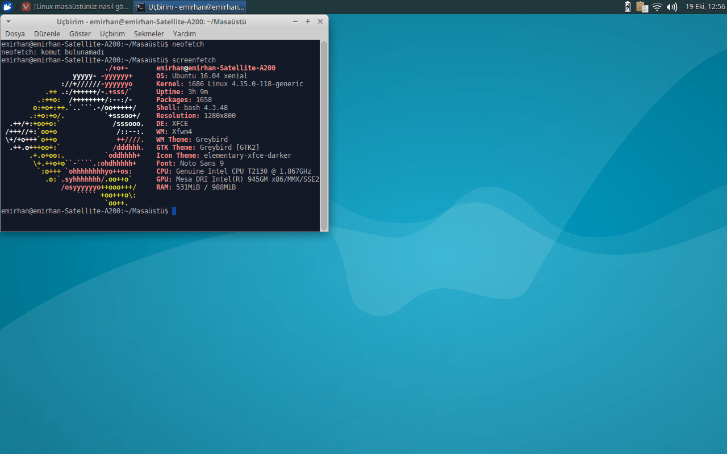727x454 pixels.
Task: Open the terminal window menu arrow in the title bar
Action: (9, 21)
